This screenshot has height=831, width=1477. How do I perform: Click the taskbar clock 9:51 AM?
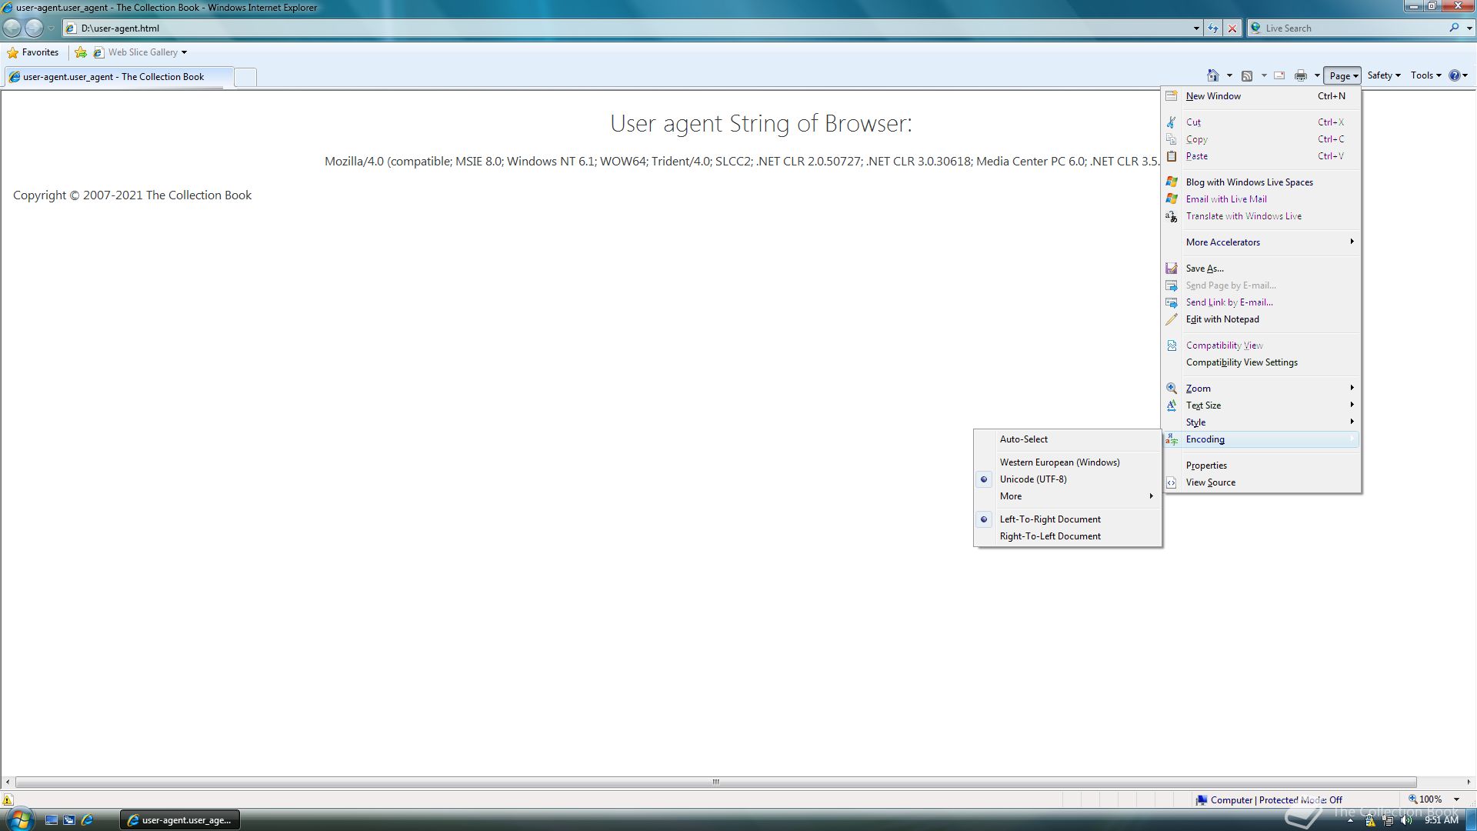[1441, 820]
